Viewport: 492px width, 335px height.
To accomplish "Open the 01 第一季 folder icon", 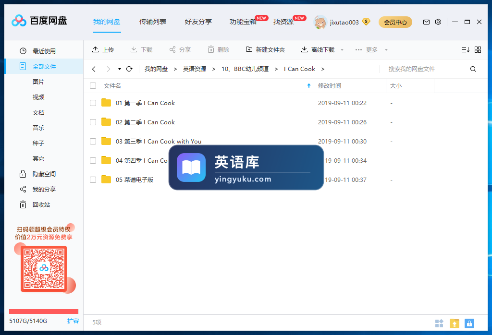I will [106, 103].
